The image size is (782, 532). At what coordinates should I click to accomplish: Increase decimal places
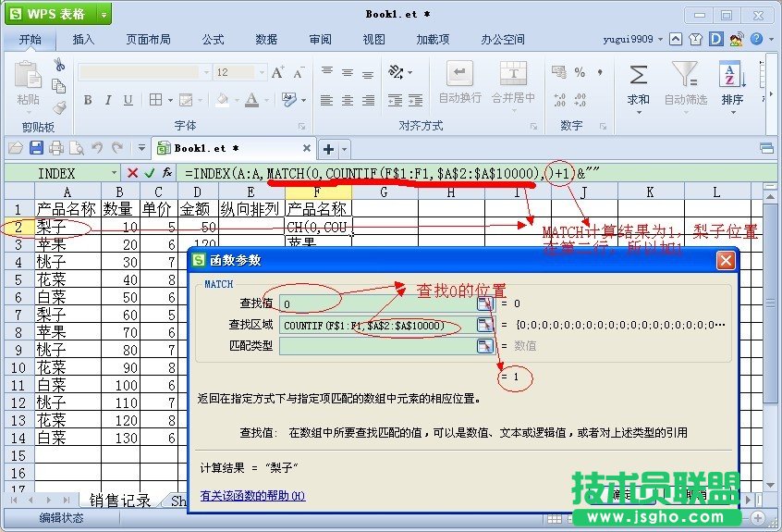tap(559, 100)
